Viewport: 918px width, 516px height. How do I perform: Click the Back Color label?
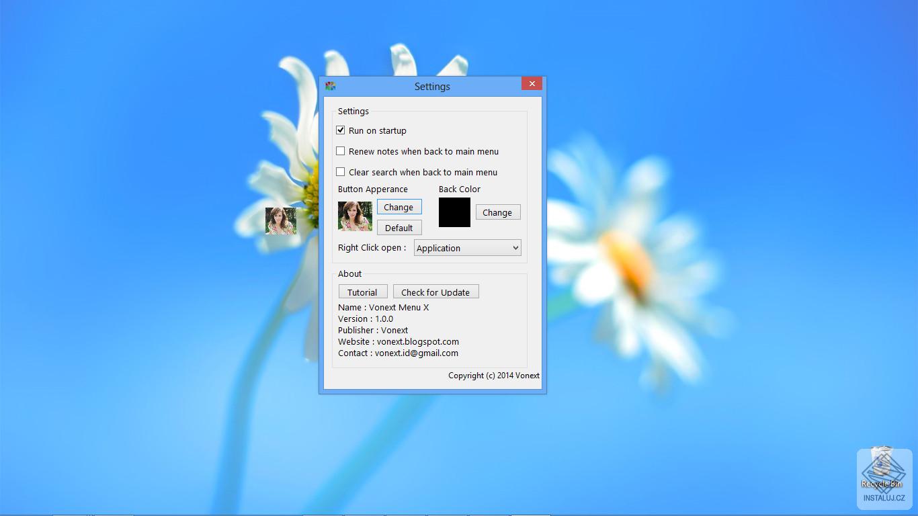pyautogui.click(x=460, y=189)
